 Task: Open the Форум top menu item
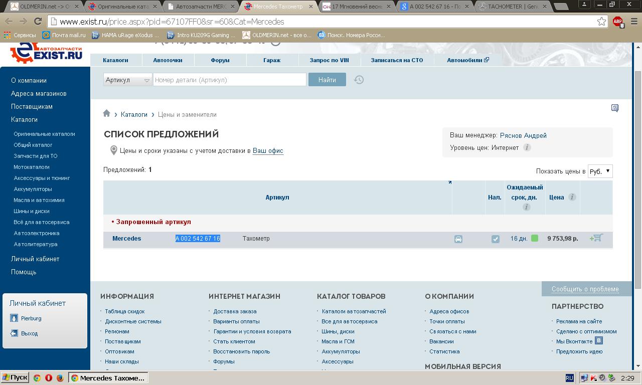click(x=220, y=60)
